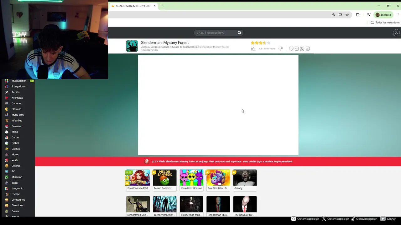Click the Flash icon in red banner
401x225 pixels.
point(147,162)
